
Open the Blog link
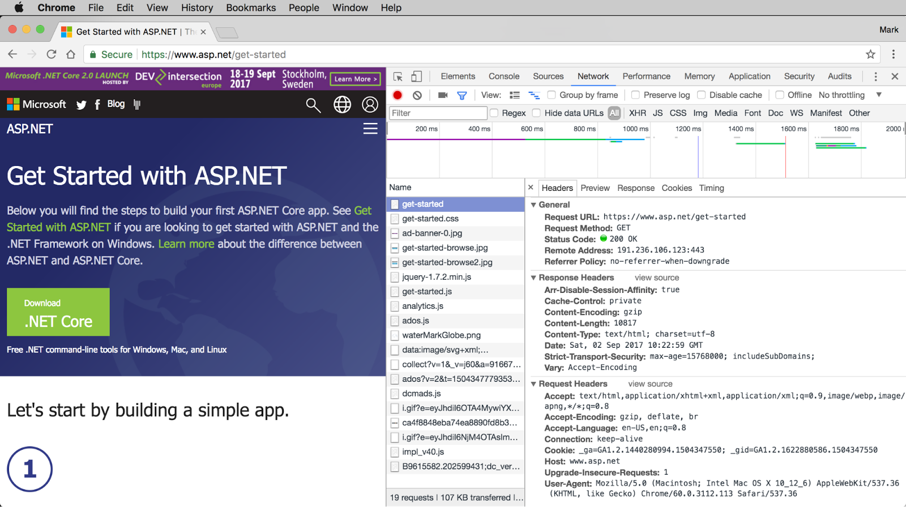click(x=116, y=104)
